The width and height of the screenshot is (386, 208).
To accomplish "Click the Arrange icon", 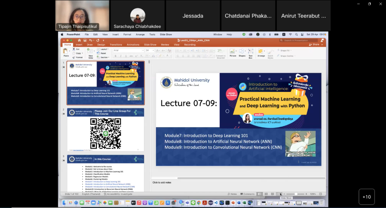I will [x=261, y=52].
